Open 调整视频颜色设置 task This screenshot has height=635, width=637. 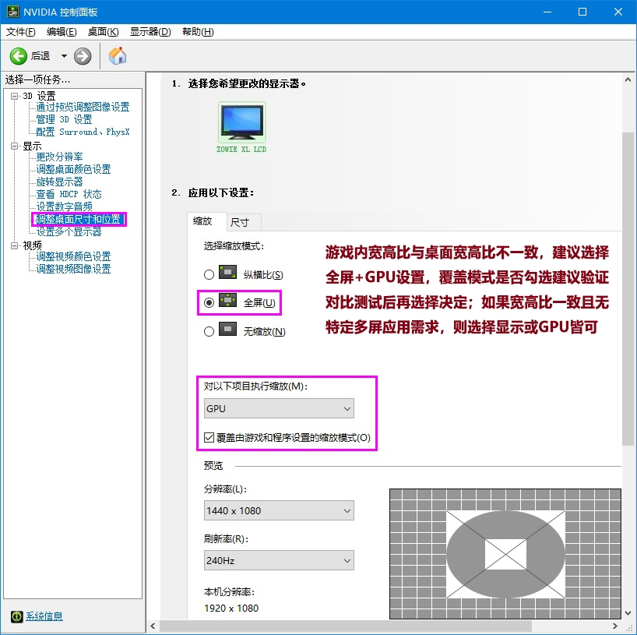(x=73, y=256)
